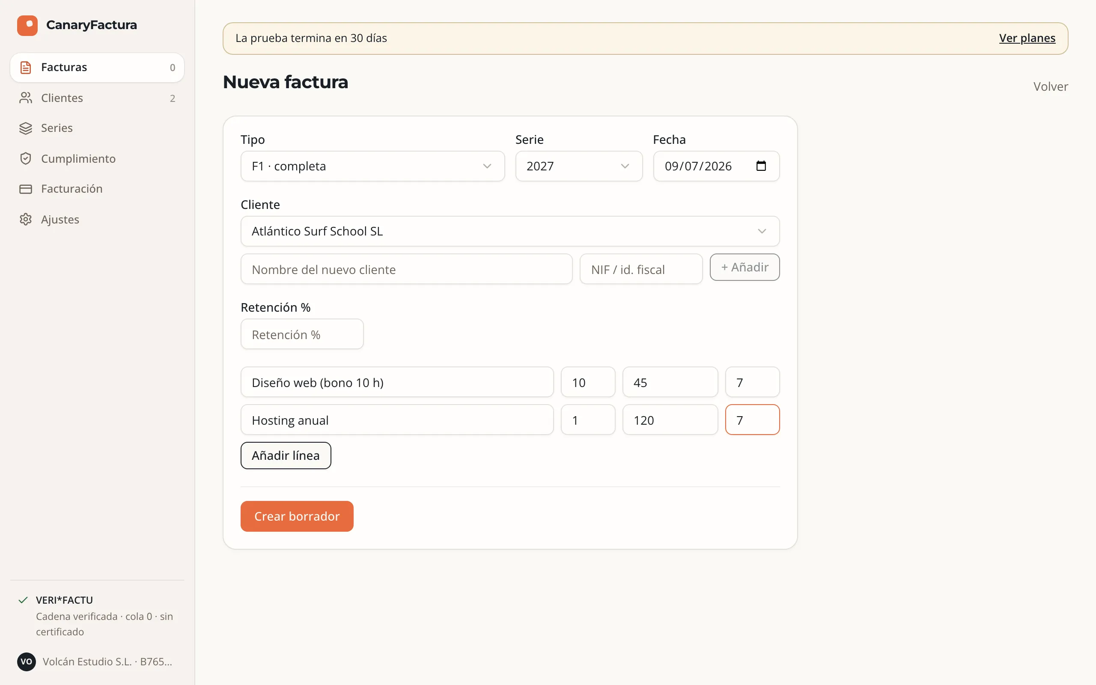Open Ajustes via the gear icon
Viewport: 1096px width, 685px height.
[x=26, y=219]
